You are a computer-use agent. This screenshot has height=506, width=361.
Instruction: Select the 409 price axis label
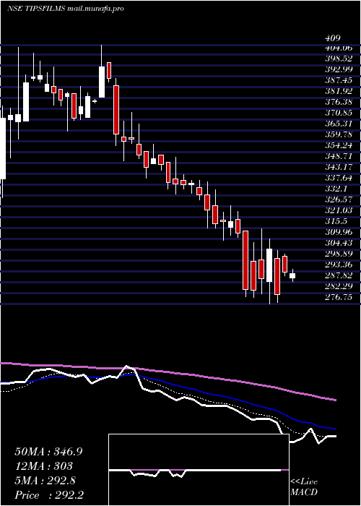tap(333, 38)
